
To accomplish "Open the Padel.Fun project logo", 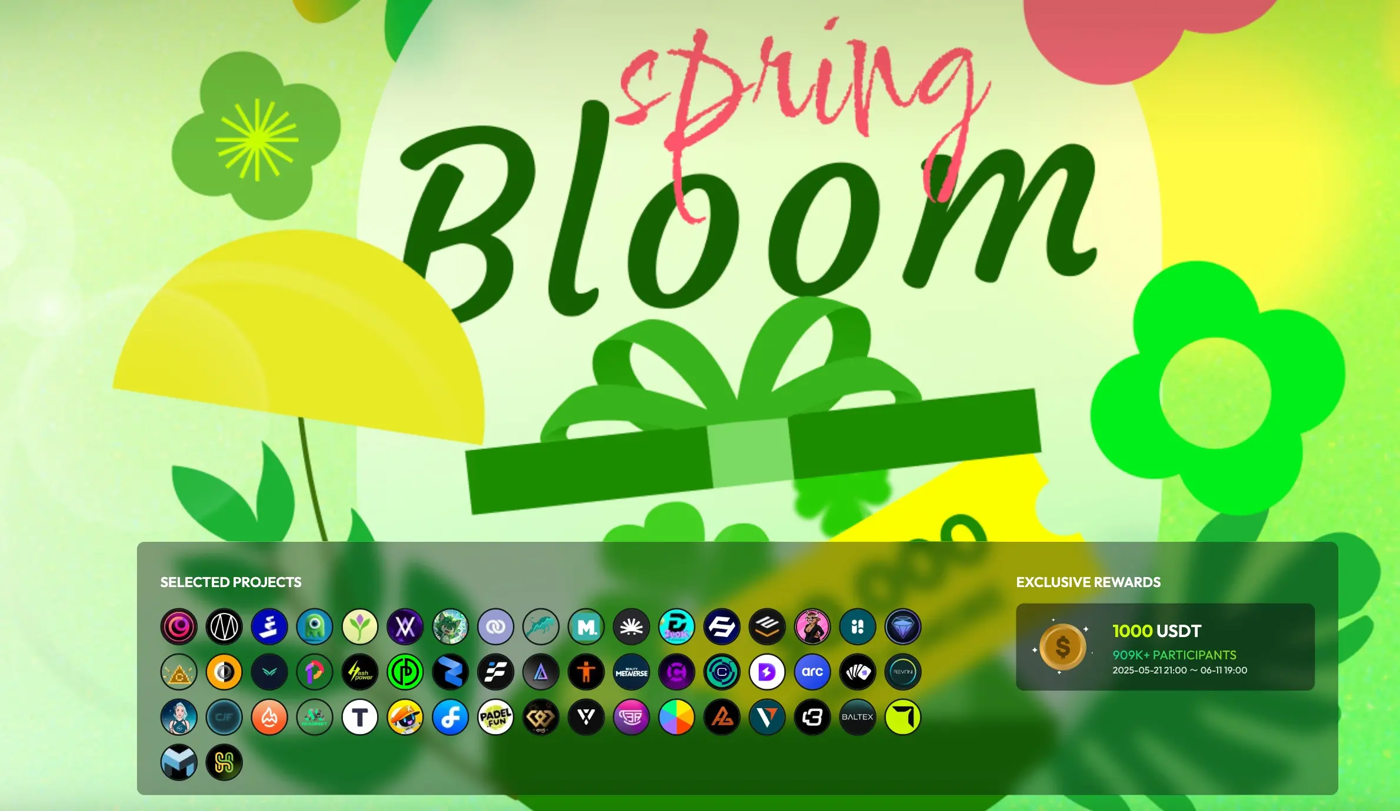I will point(495,717).
